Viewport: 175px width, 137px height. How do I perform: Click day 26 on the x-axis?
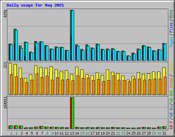tap(138, 133)
